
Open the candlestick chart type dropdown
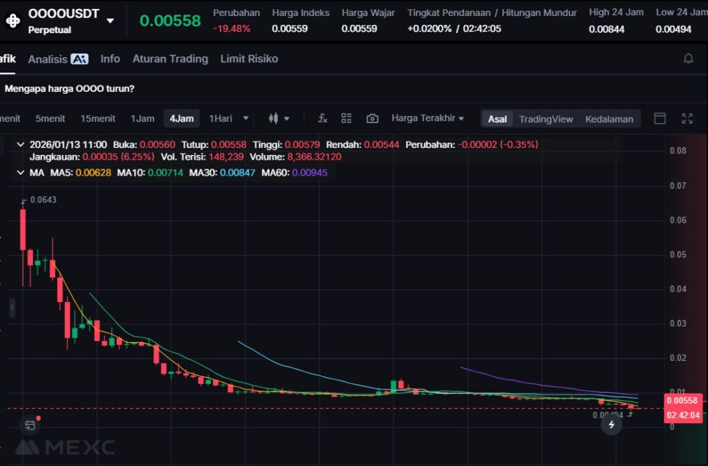pos(279,118)
